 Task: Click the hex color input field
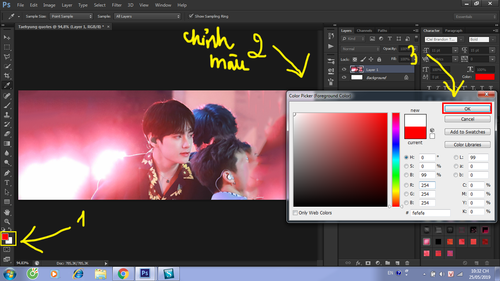(430, 213)
